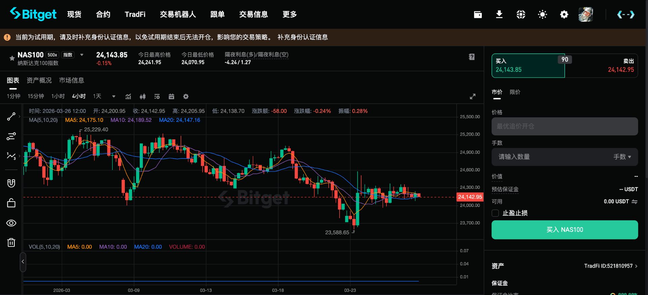Open TradFi ID:521810957 details arrow
This screenshot has height=295, width=648.
click(636, 266)
